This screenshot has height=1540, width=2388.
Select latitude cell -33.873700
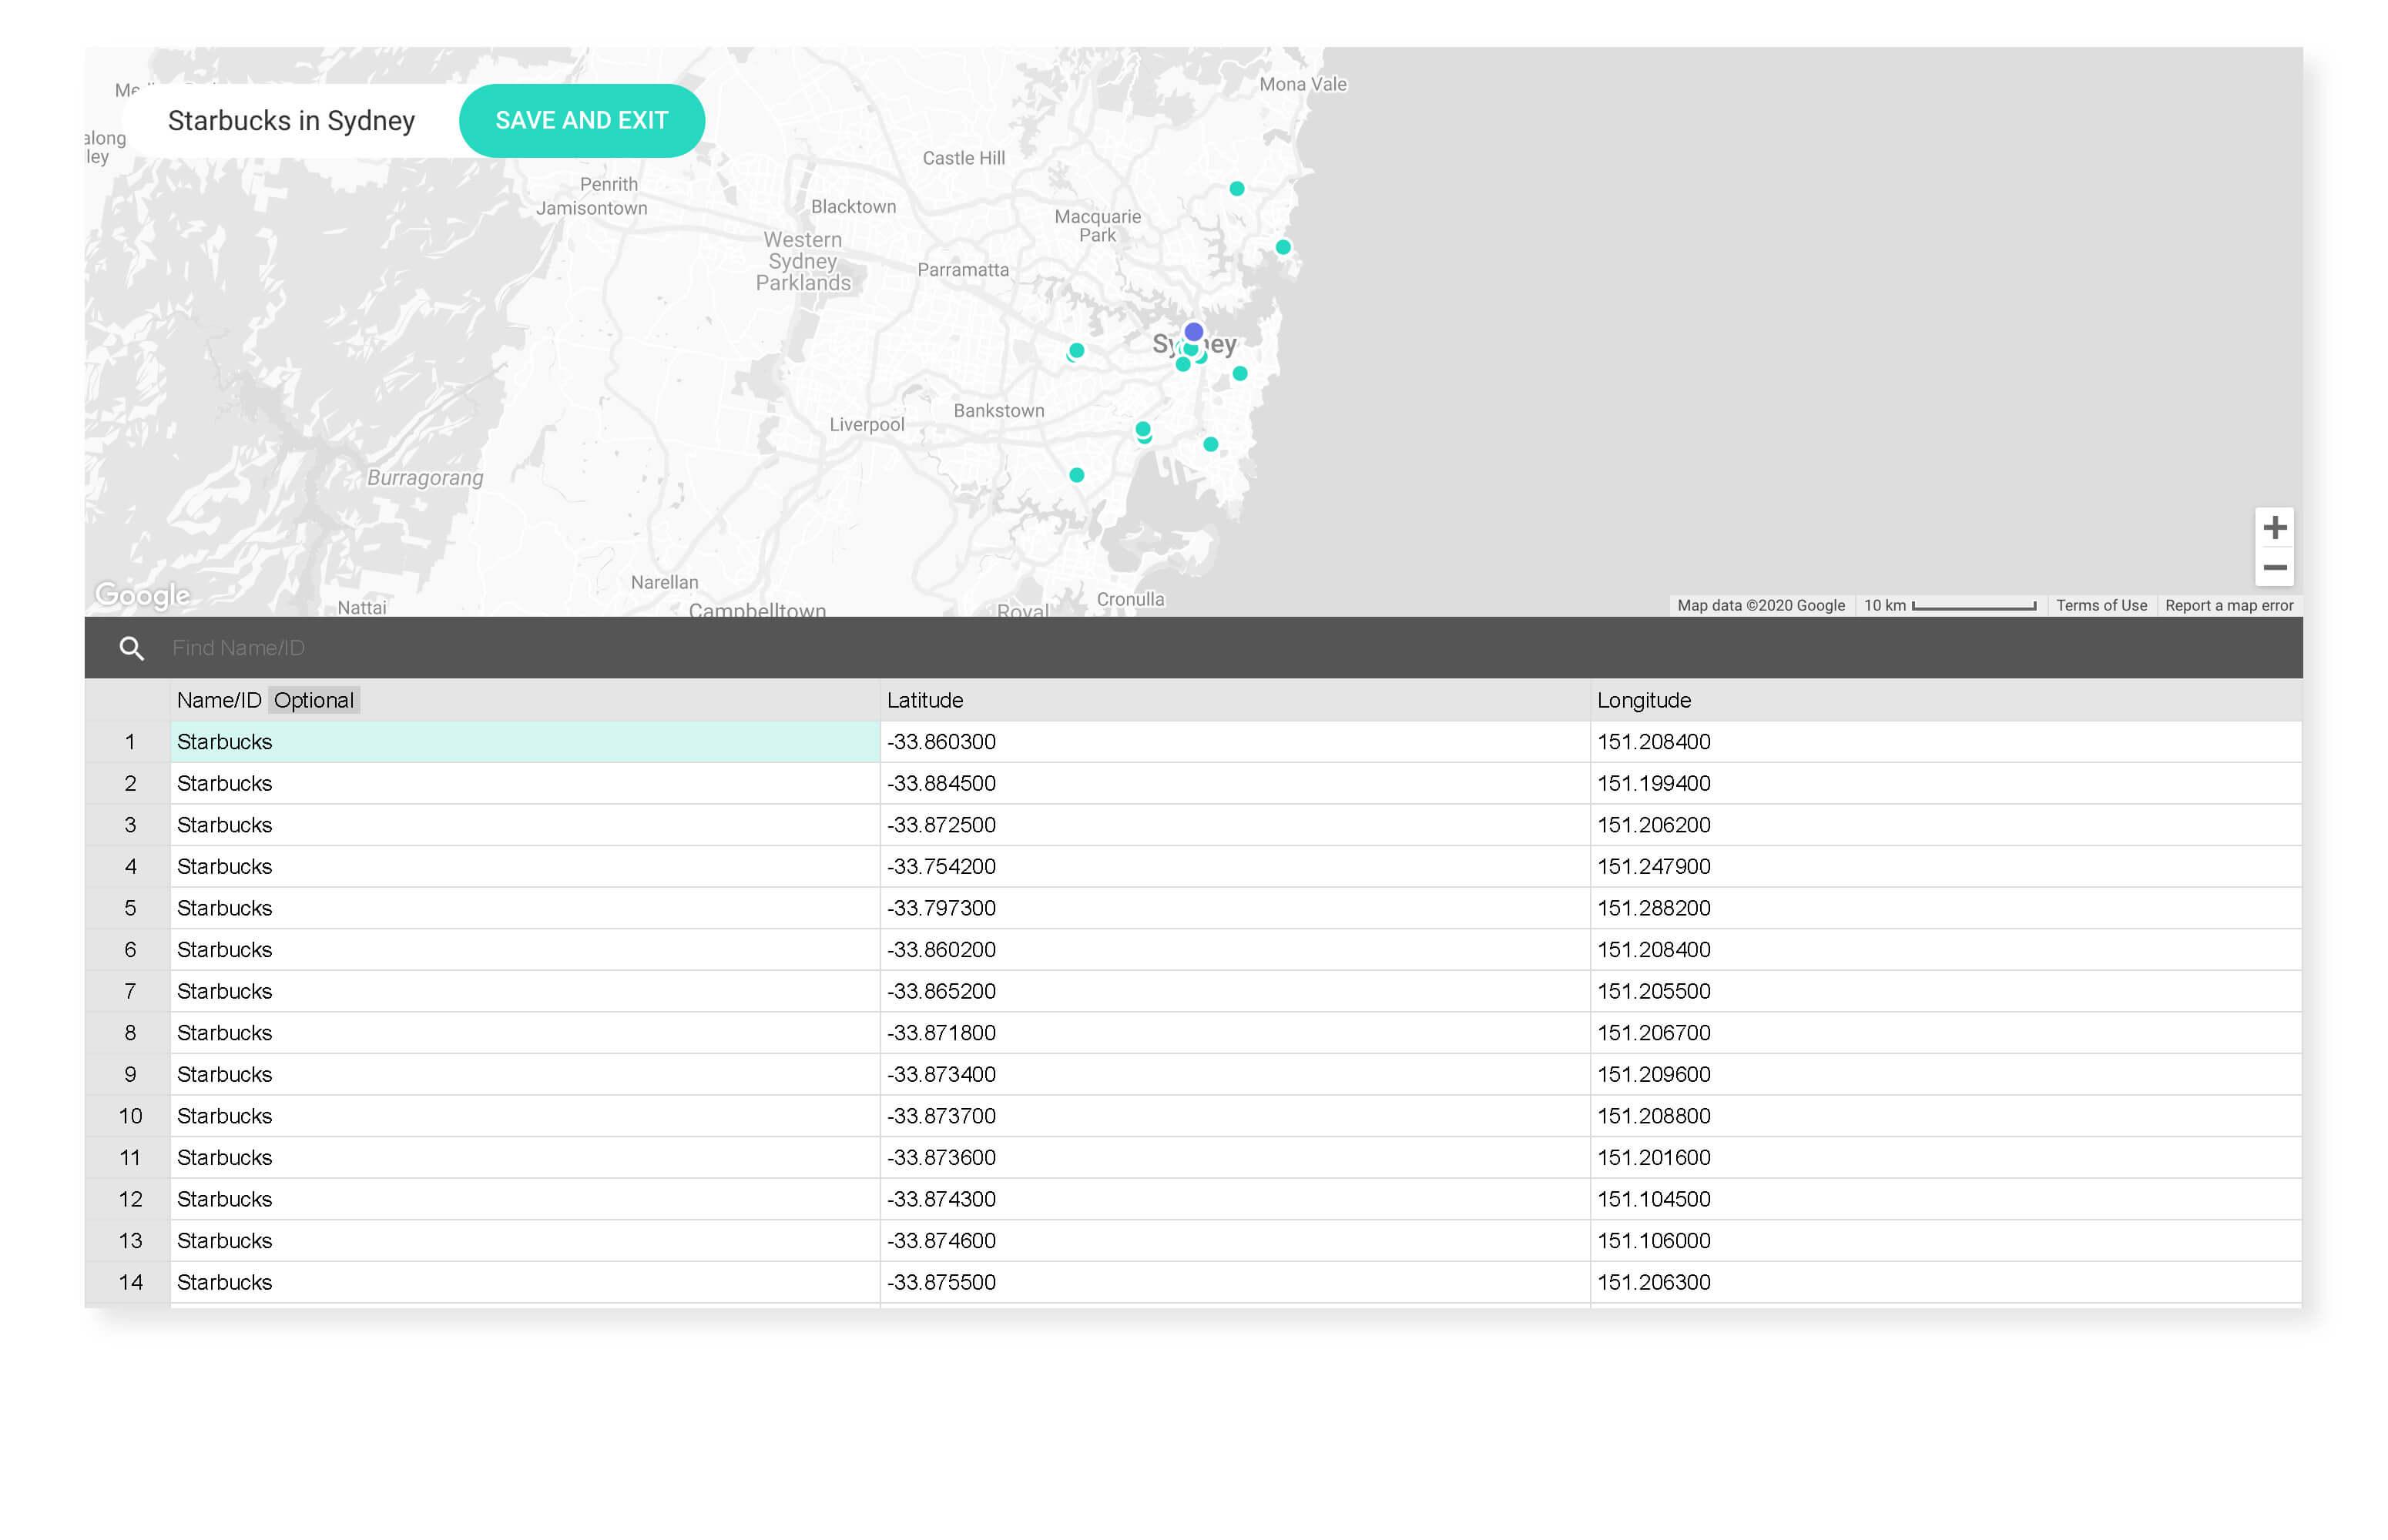[x=1236, y=1116]
